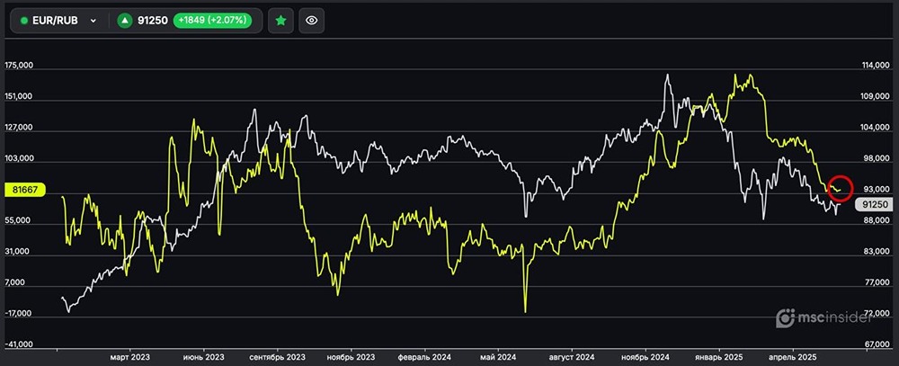
Task: Click the 31,000 left axis value
Action: coord(19,252)
